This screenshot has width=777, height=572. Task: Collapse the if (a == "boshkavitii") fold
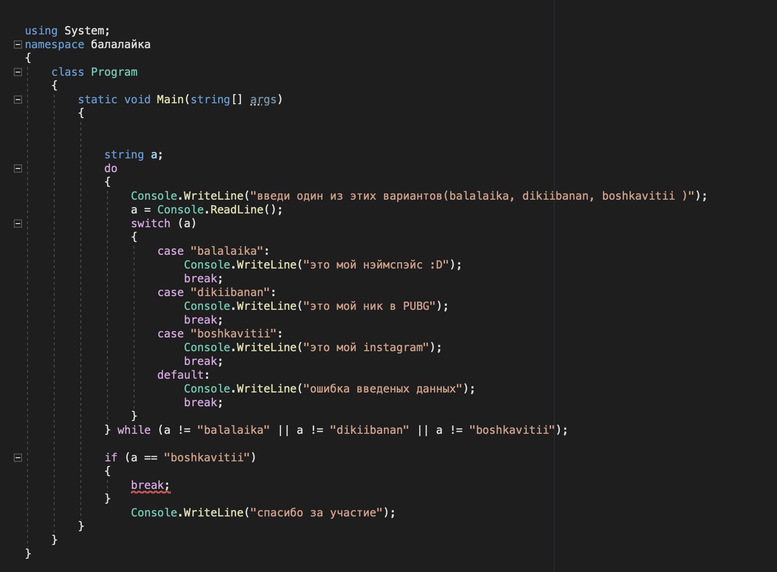(18, 458)
